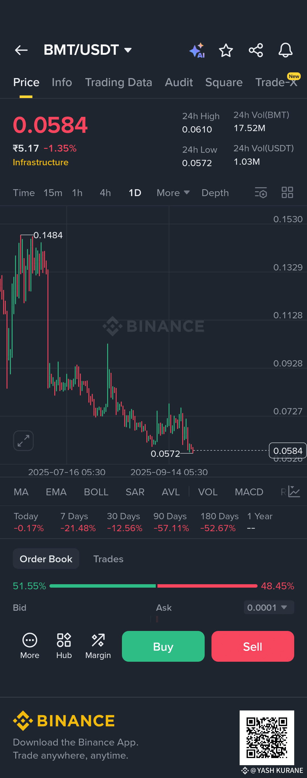This screenshot has height=778, width=307.
Task: Expand the More timeframes dropdown
Action: [173, 193]
